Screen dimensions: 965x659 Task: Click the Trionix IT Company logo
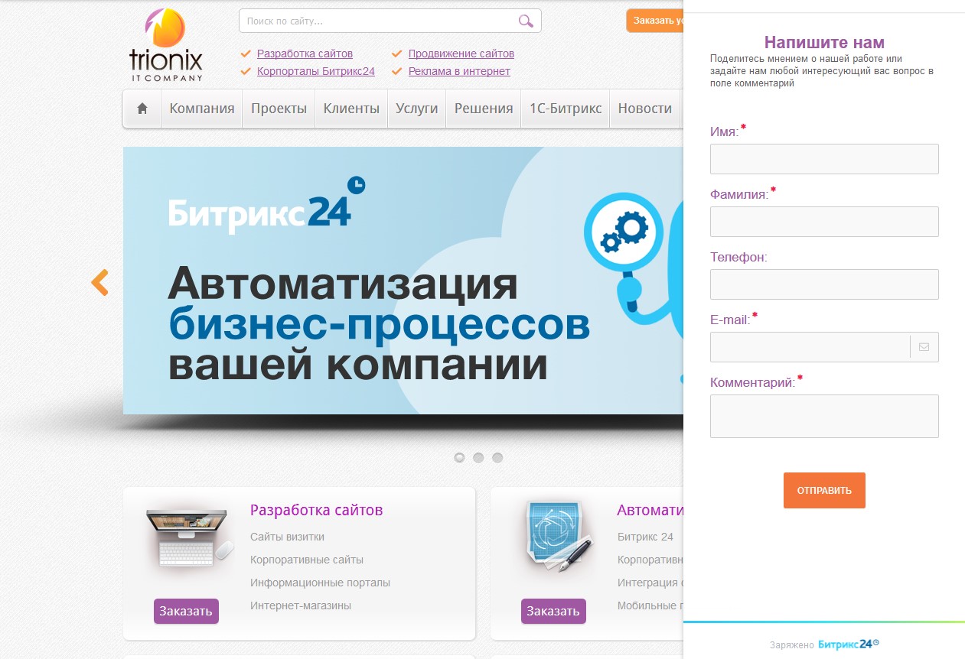[x=166, y=44]
